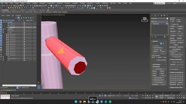Image resolution: width=186 pixels, height=104 pixels.
Task: Open the Modifiers menu
Action: point(35,3)
